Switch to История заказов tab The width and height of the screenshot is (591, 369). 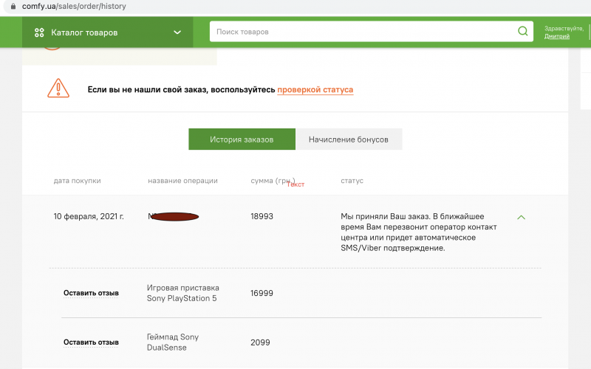pos(242,139)
